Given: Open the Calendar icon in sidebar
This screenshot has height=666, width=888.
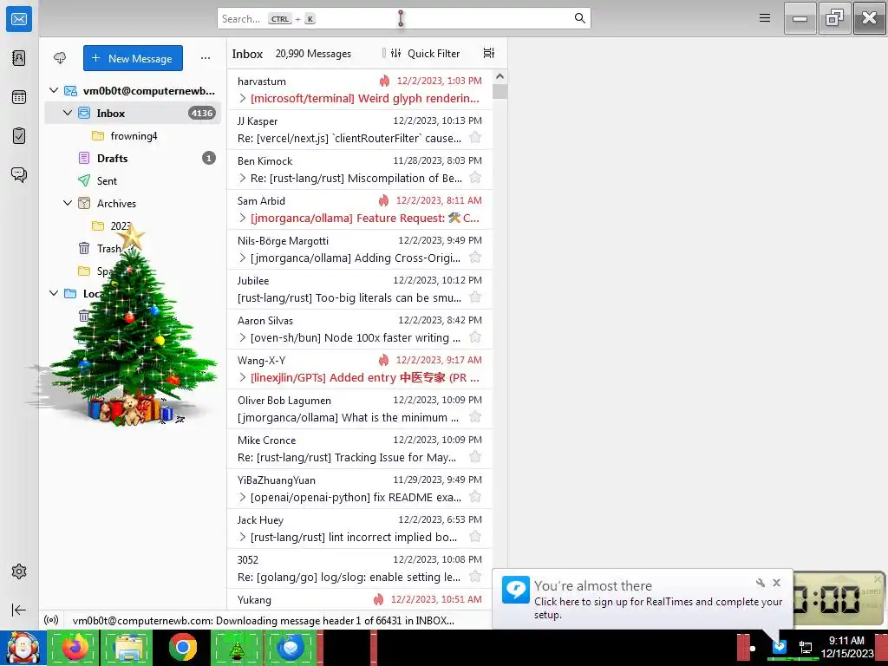Looking at the screenshot, I should [19, 97].
